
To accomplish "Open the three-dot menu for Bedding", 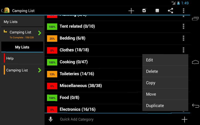I will [183, 38].
